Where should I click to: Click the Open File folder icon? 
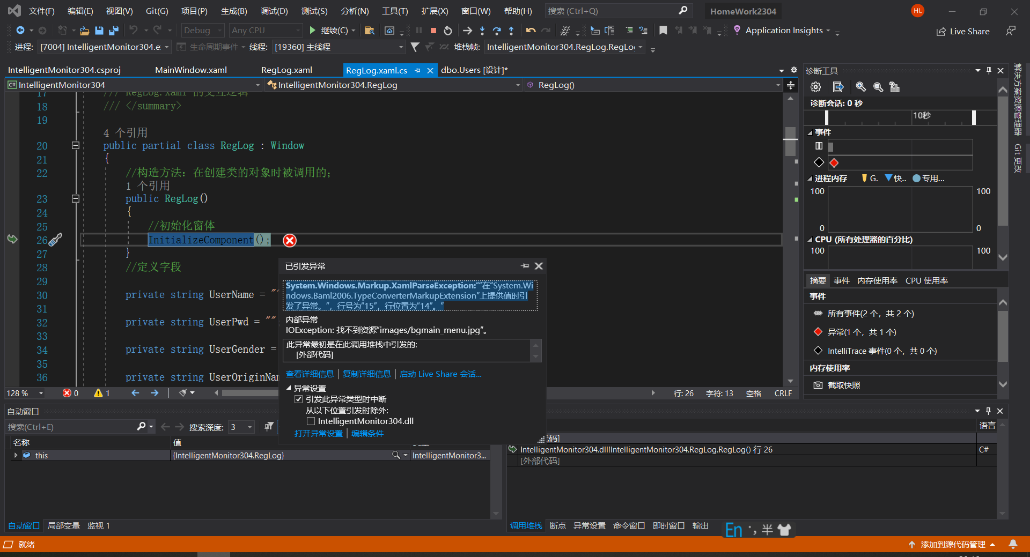(84, 31)
